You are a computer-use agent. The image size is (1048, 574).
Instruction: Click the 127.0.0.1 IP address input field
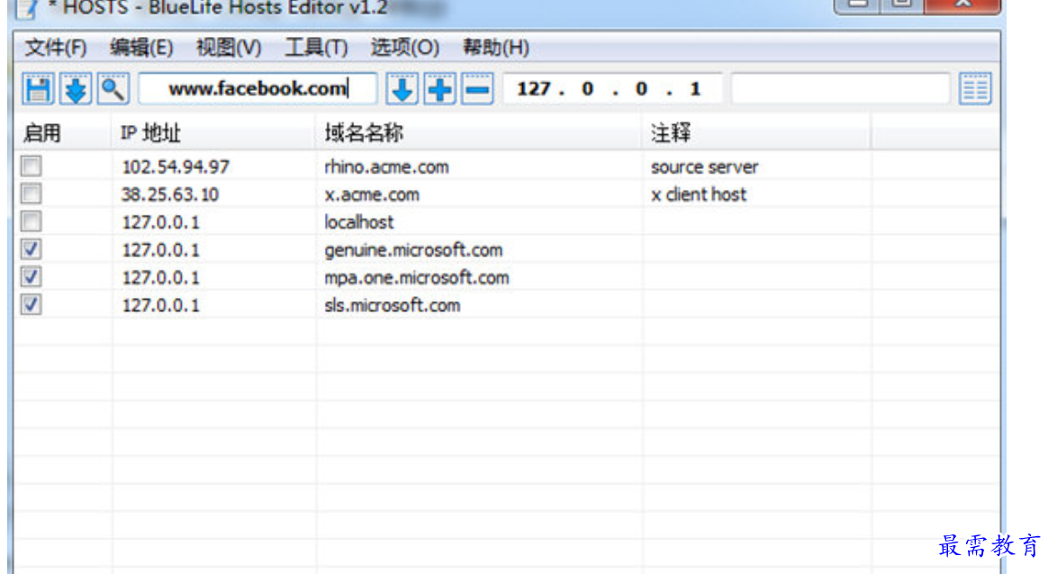(x=612, y=89)
